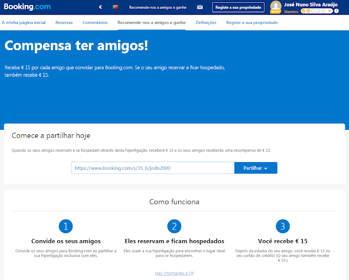Click the Convide os seus amigos title

(66, 241)
